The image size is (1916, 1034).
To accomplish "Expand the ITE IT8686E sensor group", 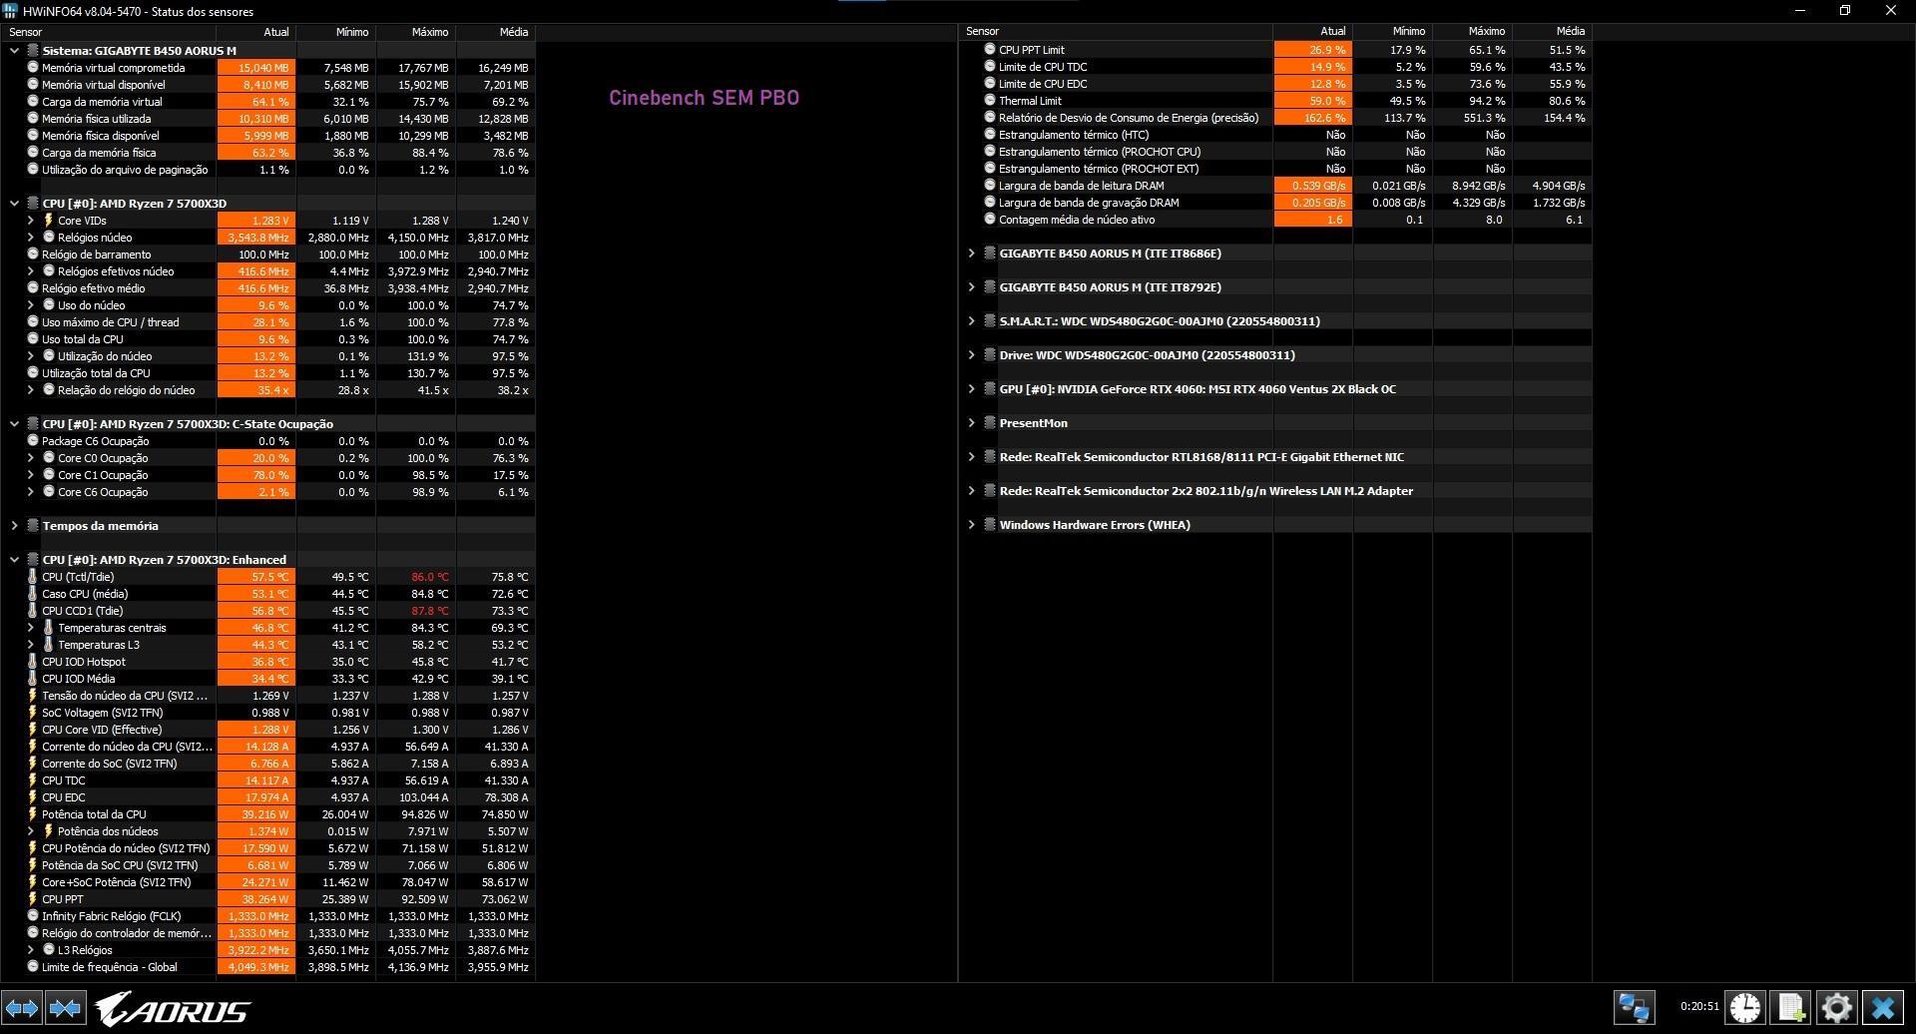I will [971, 254].
